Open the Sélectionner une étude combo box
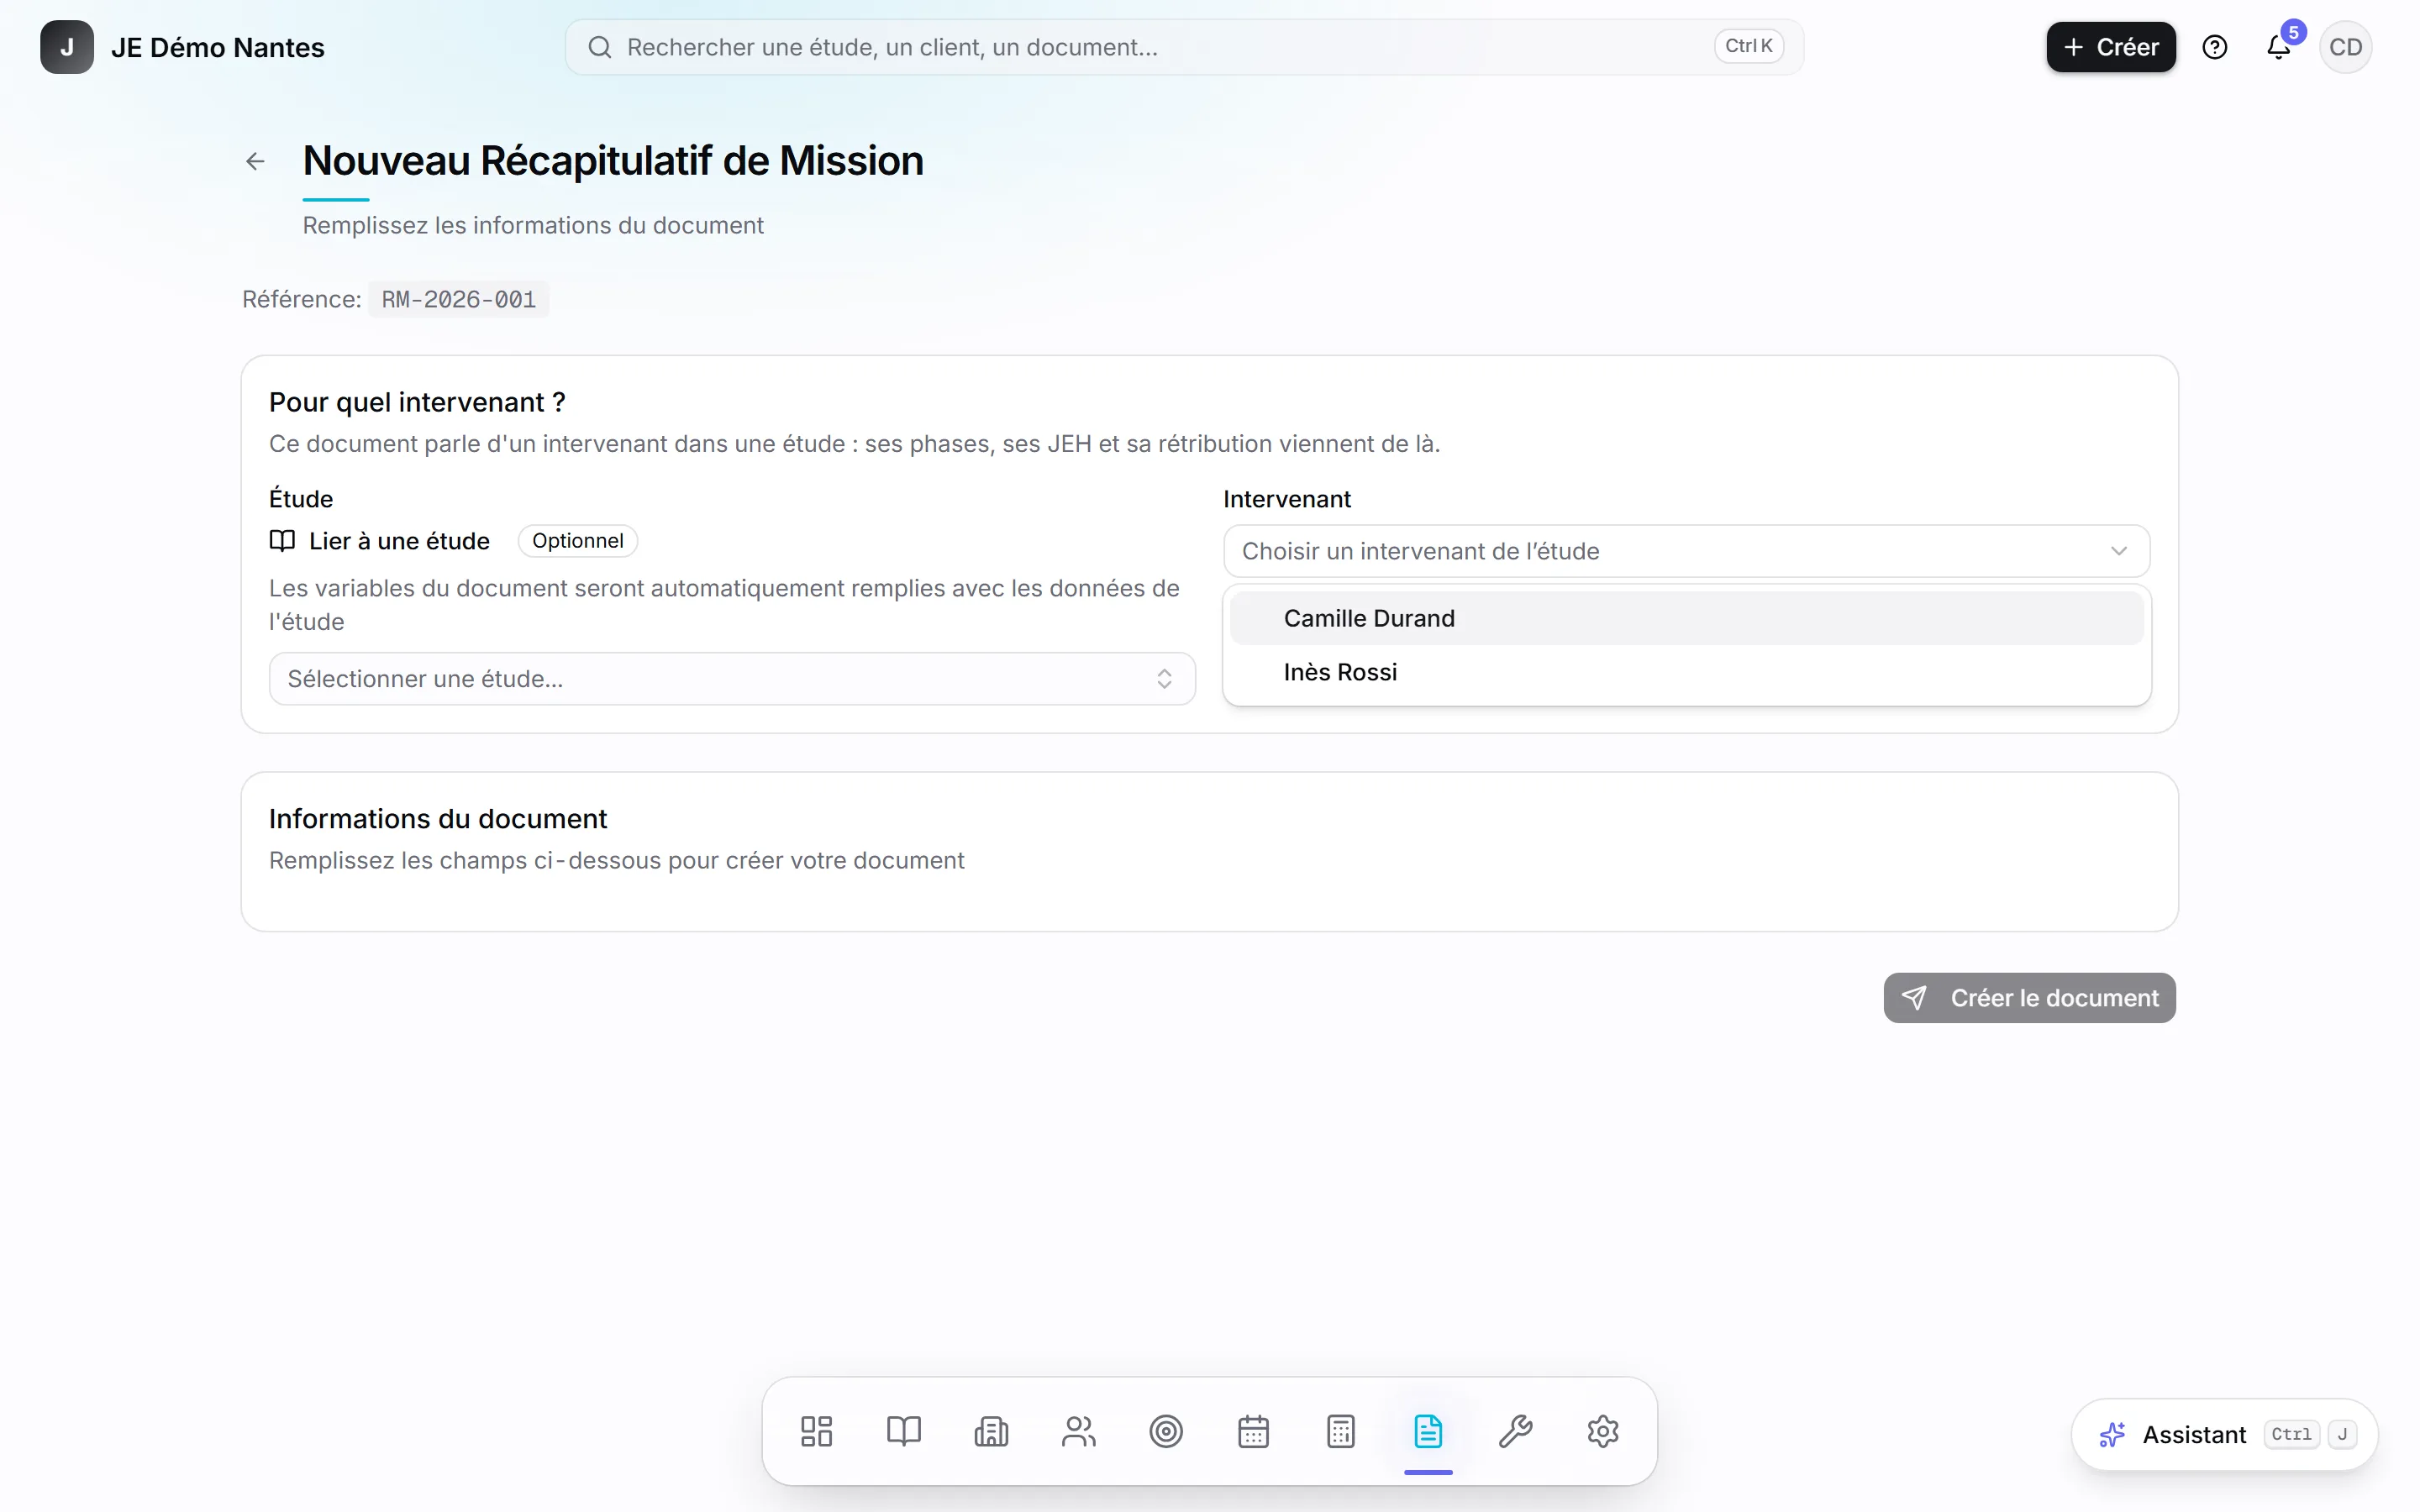Screen dimensions: 2420x1512 (732, 679)
